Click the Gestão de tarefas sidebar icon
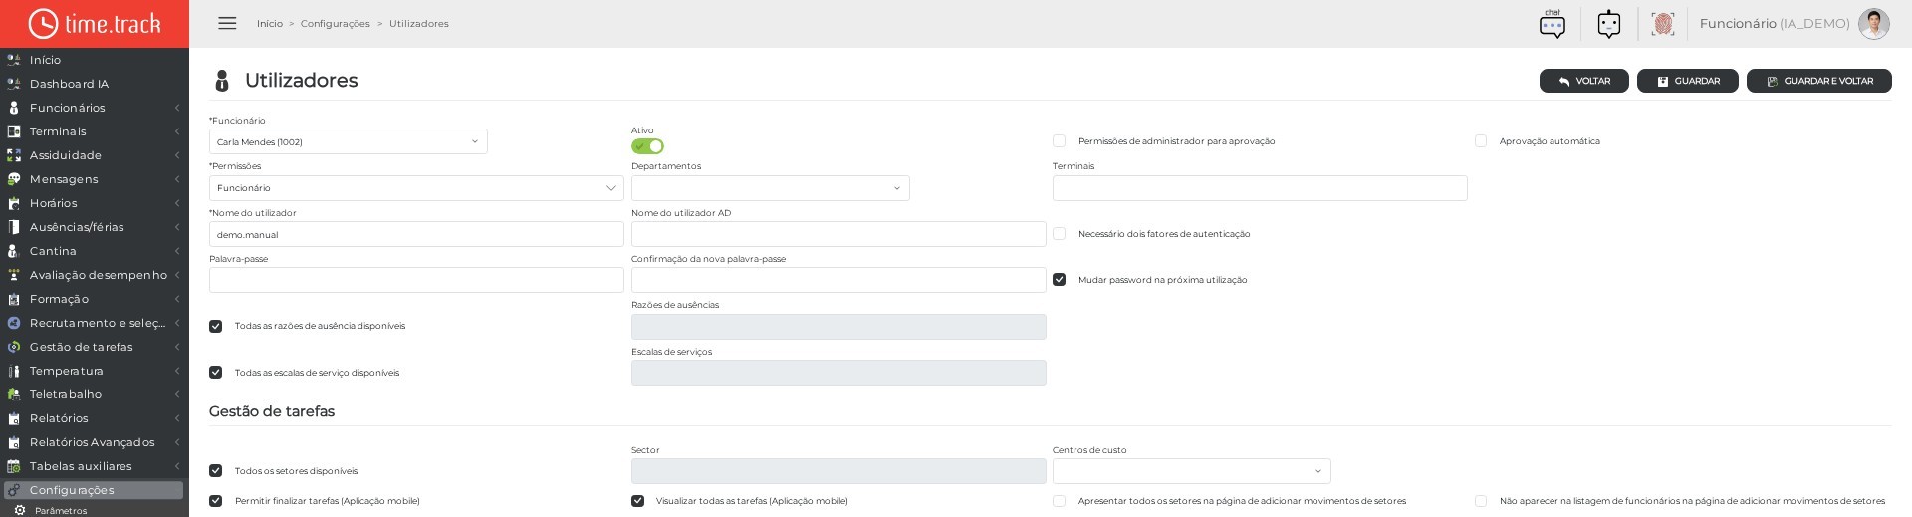Image resolution: width=1912 pixels, height=517 pixels. [x=14, y=347]
